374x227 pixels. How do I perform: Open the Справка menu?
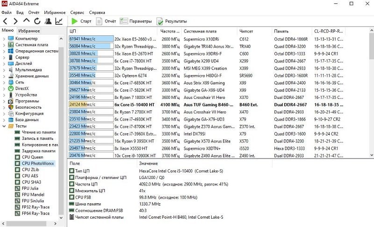(x=97, y=13)
